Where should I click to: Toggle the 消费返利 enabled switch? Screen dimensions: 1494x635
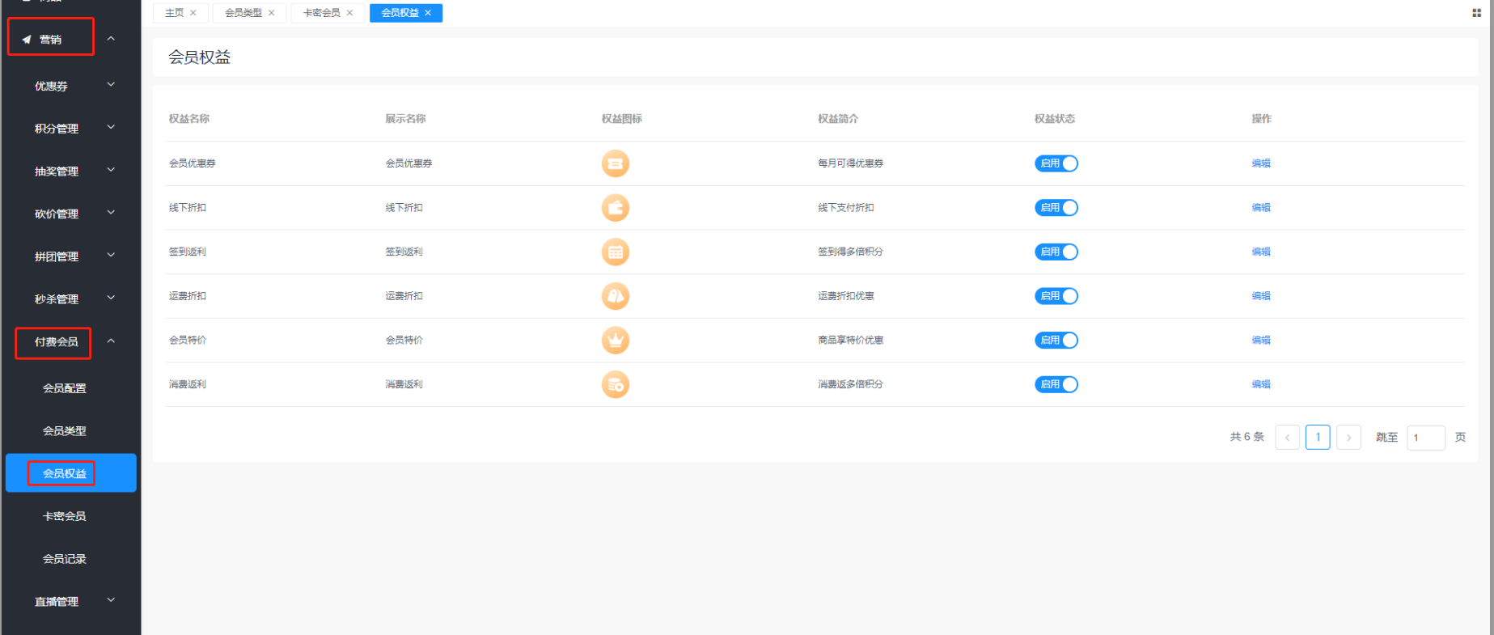point(1056,385)
